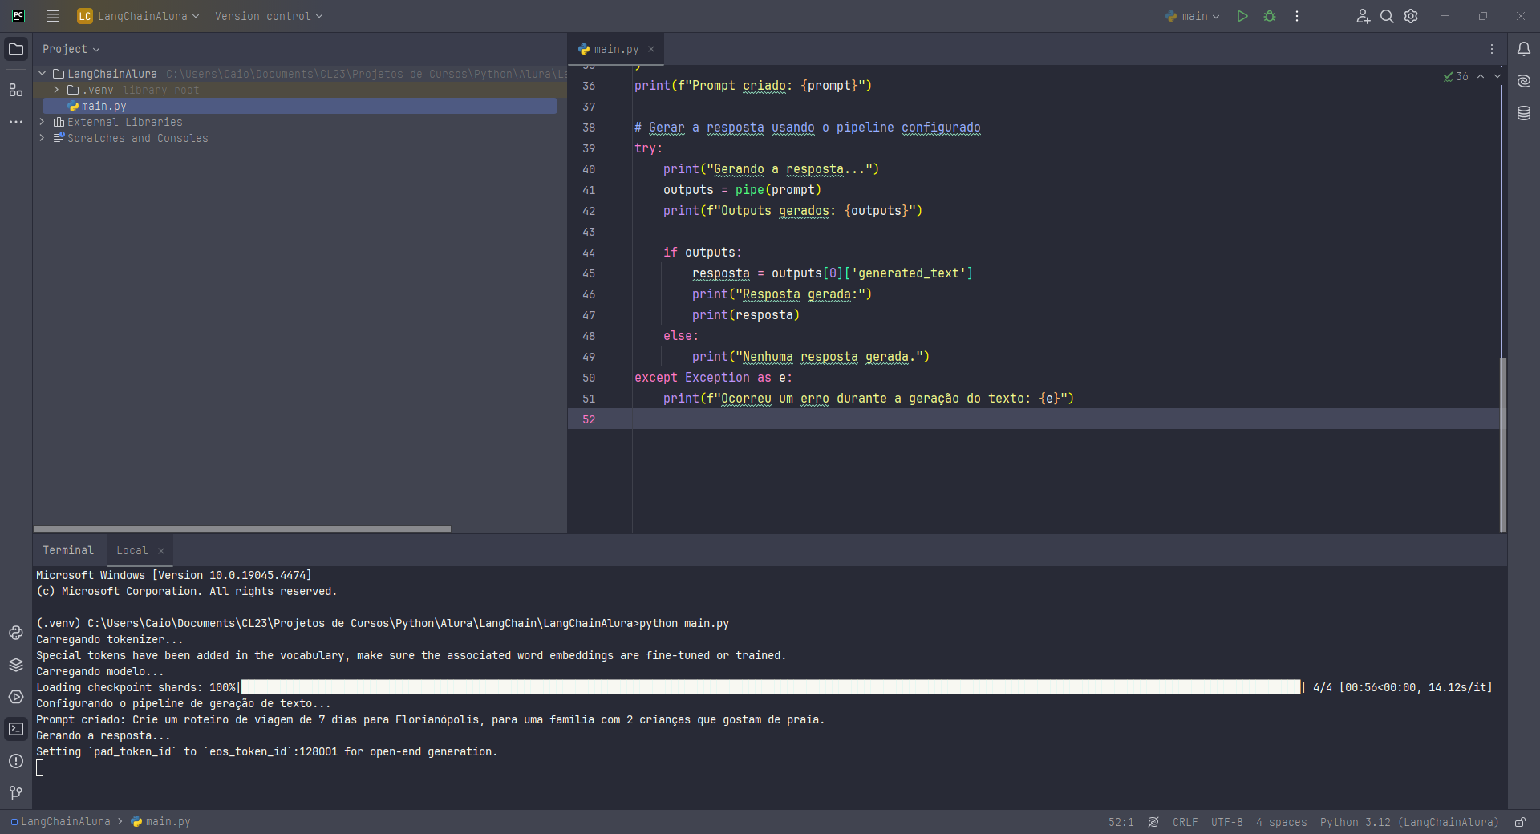
Task: Open the LangChainAlura project dropdown
Action: coord(138,16)
